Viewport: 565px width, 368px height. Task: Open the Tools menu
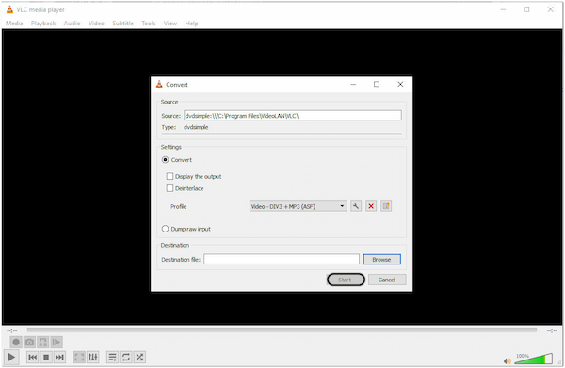[x=149, y=23]
